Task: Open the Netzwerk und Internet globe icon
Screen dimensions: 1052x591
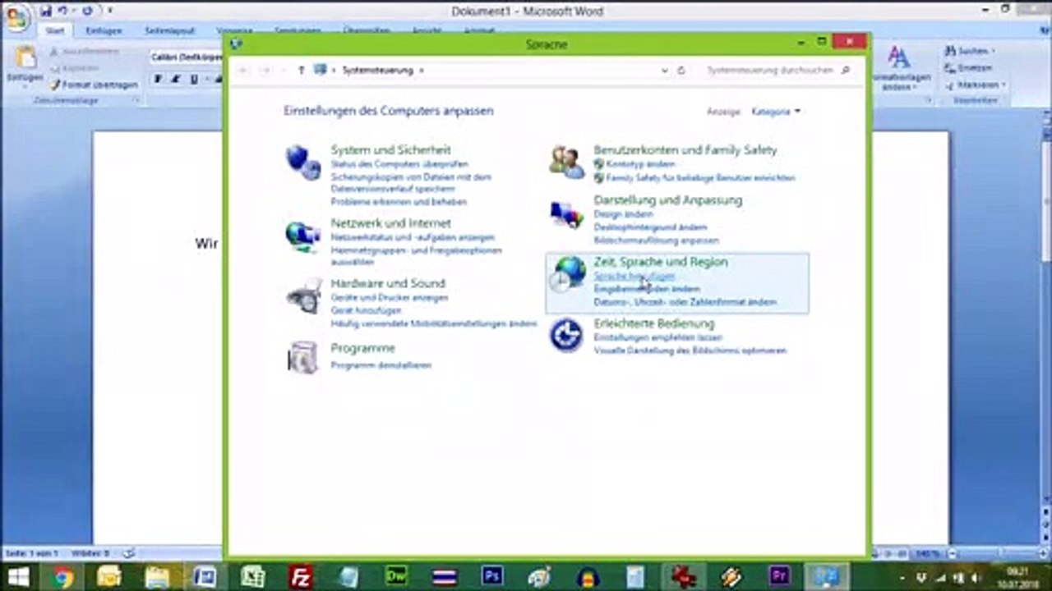Action: pos(302,236)
